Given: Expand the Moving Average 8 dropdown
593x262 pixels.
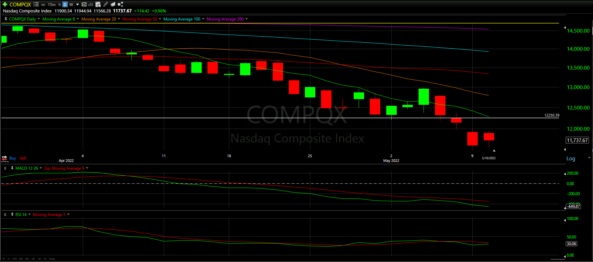Looking at the screenshot, I should (x=78, y=19).
